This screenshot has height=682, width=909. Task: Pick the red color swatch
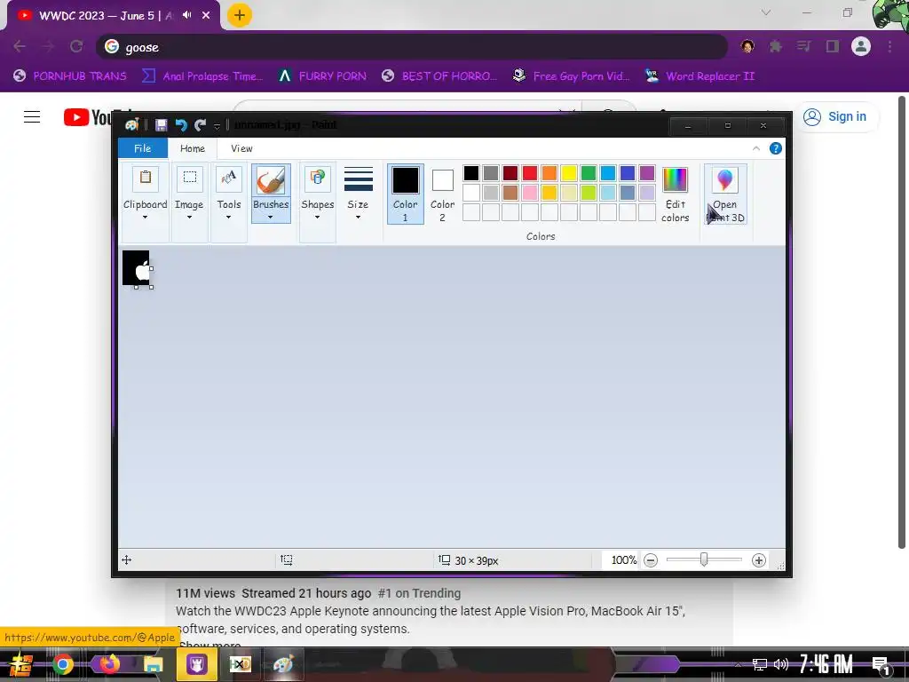(530, 173)
